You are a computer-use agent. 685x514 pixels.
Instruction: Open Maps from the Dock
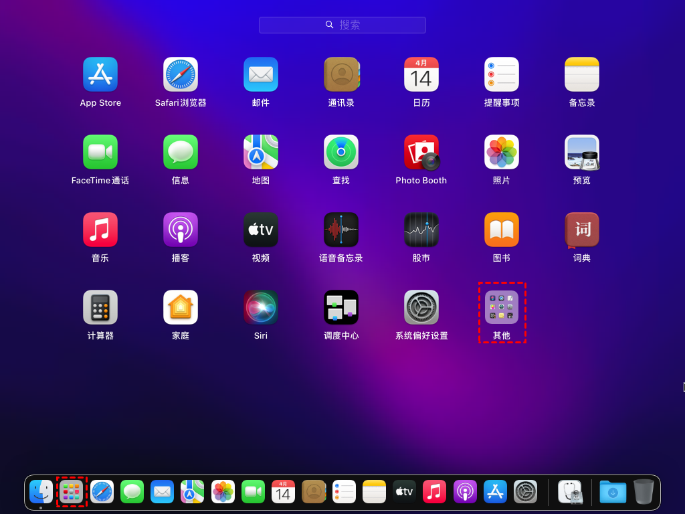tap(192, 492)
